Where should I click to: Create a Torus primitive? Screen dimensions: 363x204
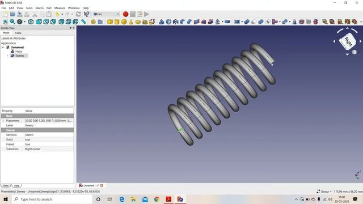[138, 22]
